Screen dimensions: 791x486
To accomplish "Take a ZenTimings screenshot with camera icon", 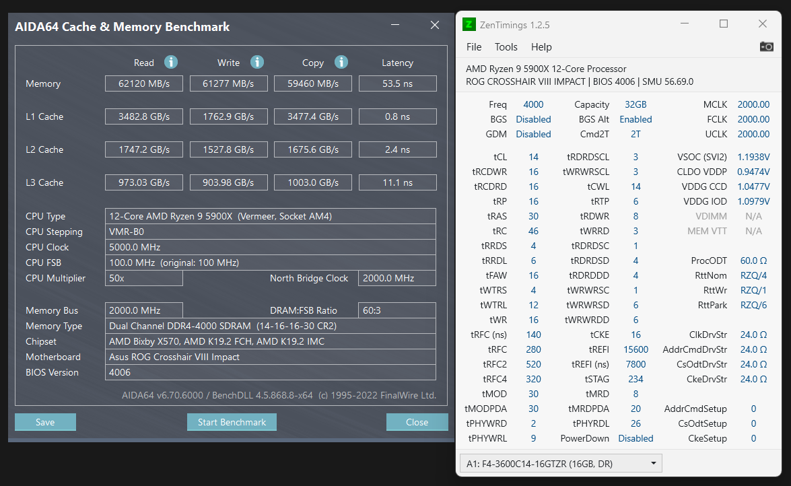I will point(766,46).
